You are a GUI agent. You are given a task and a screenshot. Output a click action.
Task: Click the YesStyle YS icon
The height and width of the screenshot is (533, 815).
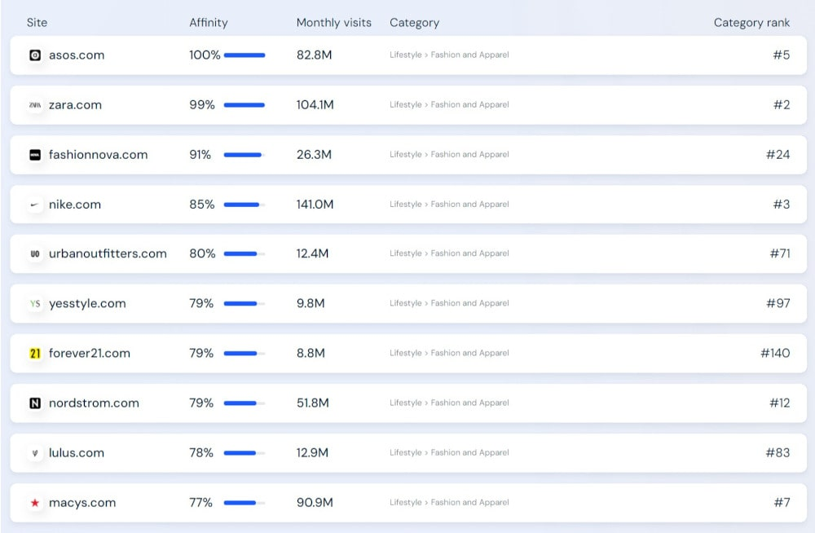pyautogui.click(x=35, y=304)
